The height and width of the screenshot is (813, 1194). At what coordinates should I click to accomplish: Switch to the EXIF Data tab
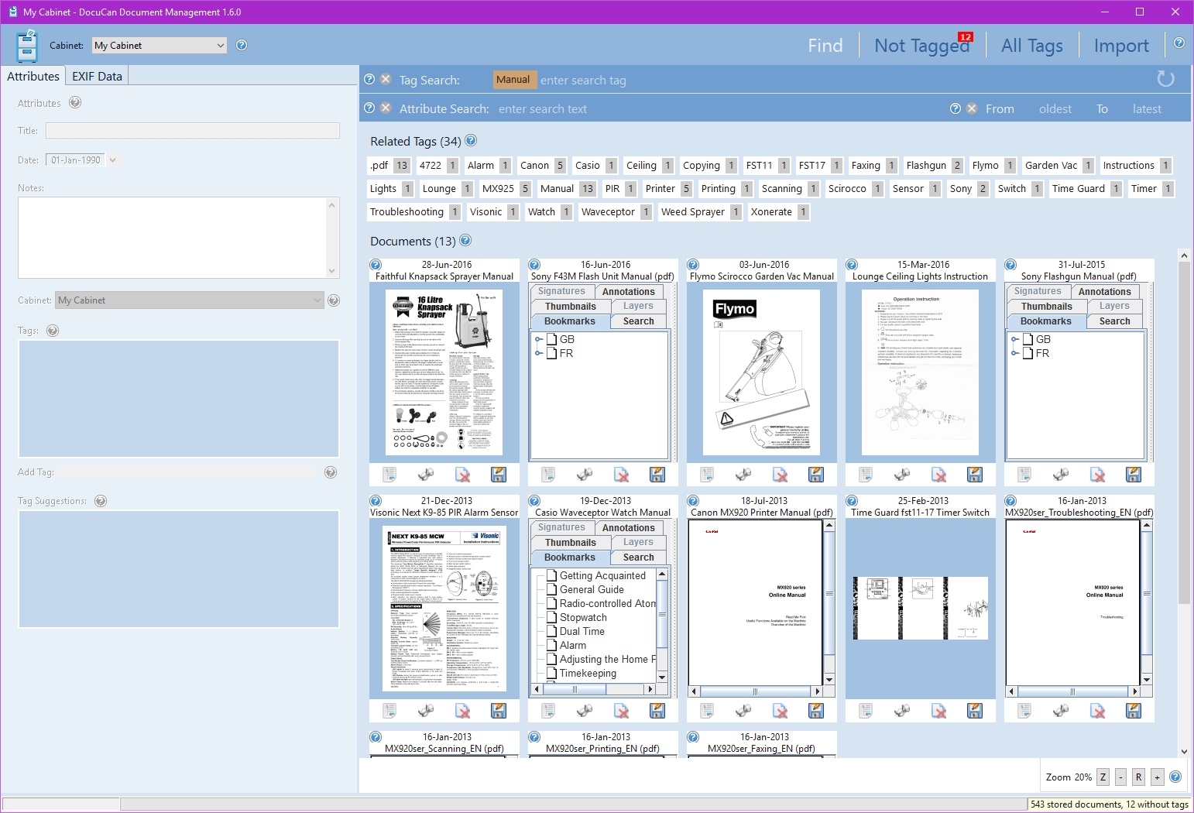coord(97,76)
